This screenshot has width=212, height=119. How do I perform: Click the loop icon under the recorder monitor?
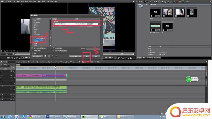(113, 58)
